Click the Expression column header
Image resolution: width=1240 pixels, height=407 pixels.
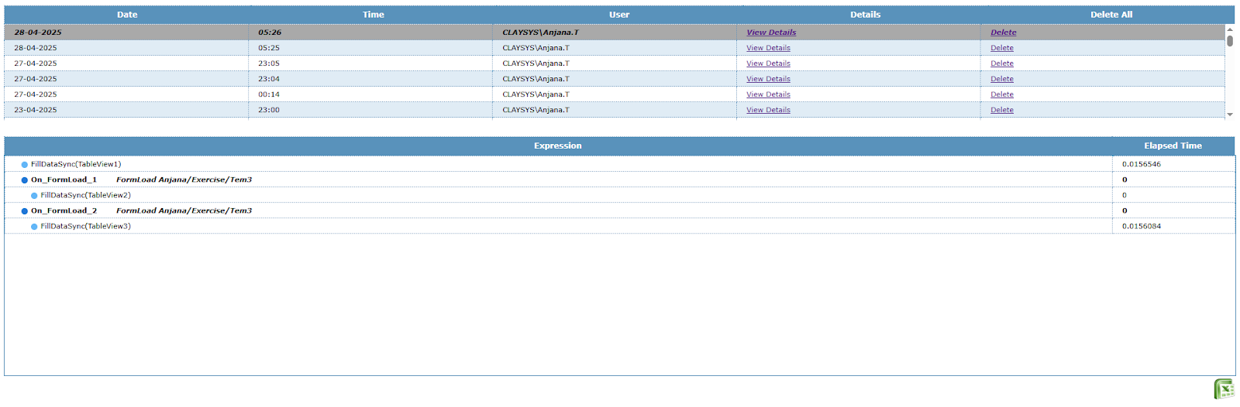[x=557, y=145]
